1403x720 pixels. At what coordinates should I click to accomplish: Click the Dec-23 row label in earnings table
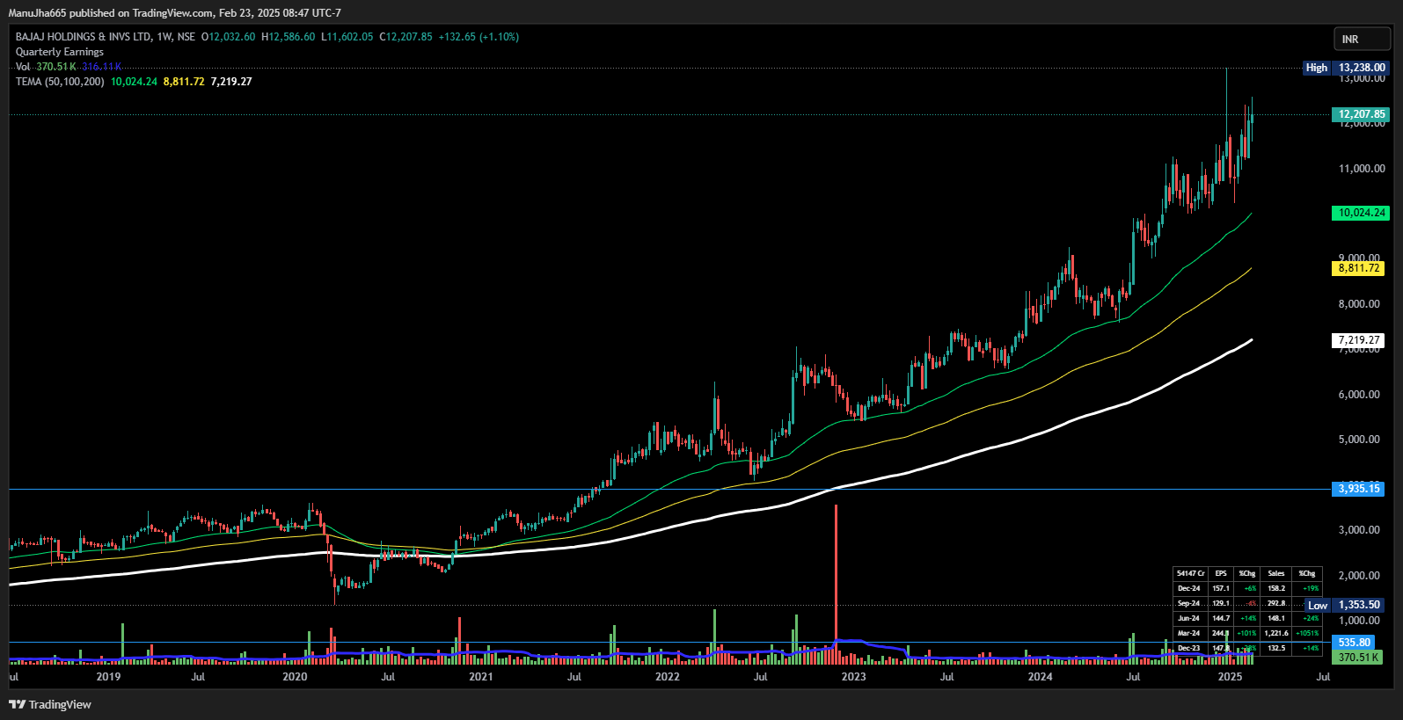pos(1189,648)
